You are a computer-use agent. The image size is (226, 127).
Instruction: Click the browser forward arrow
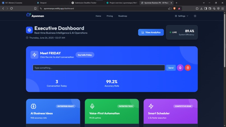click(7, 8)
